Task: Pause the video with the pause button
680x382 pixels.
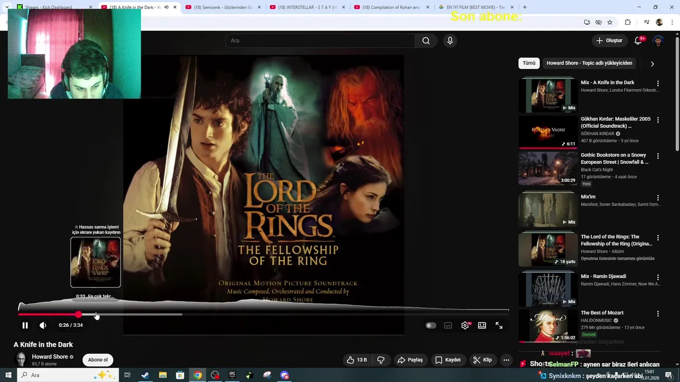Action: (x=25, y=325)
